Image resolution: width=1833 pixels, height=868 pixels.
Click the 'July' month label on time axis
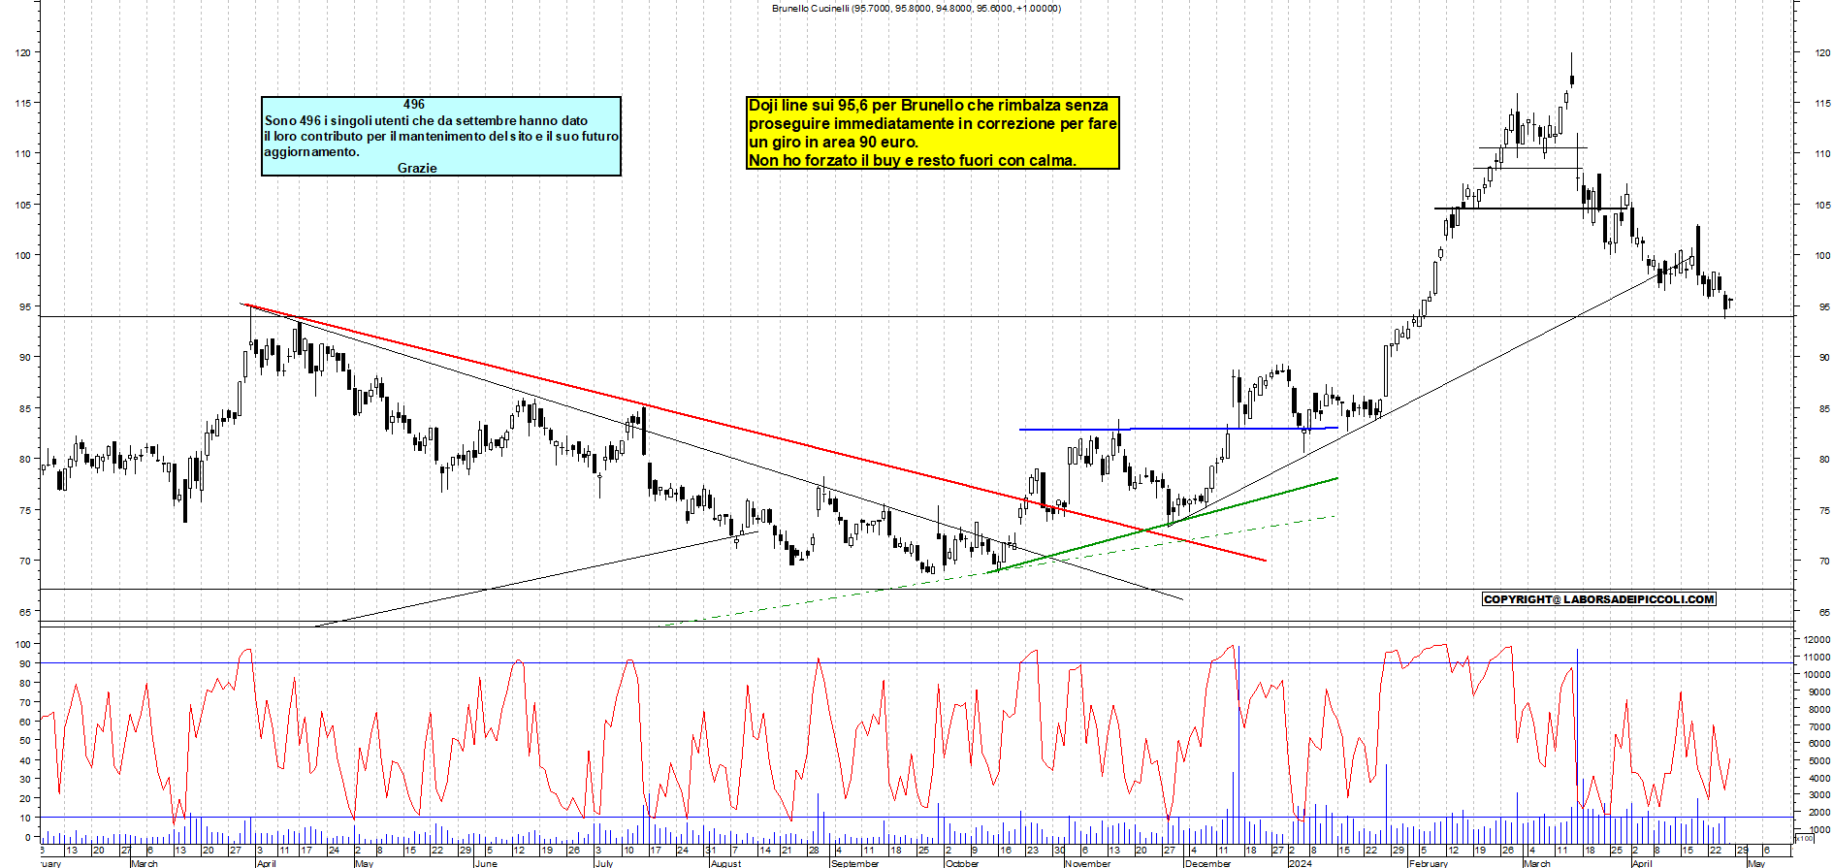(x=604, y=863)
